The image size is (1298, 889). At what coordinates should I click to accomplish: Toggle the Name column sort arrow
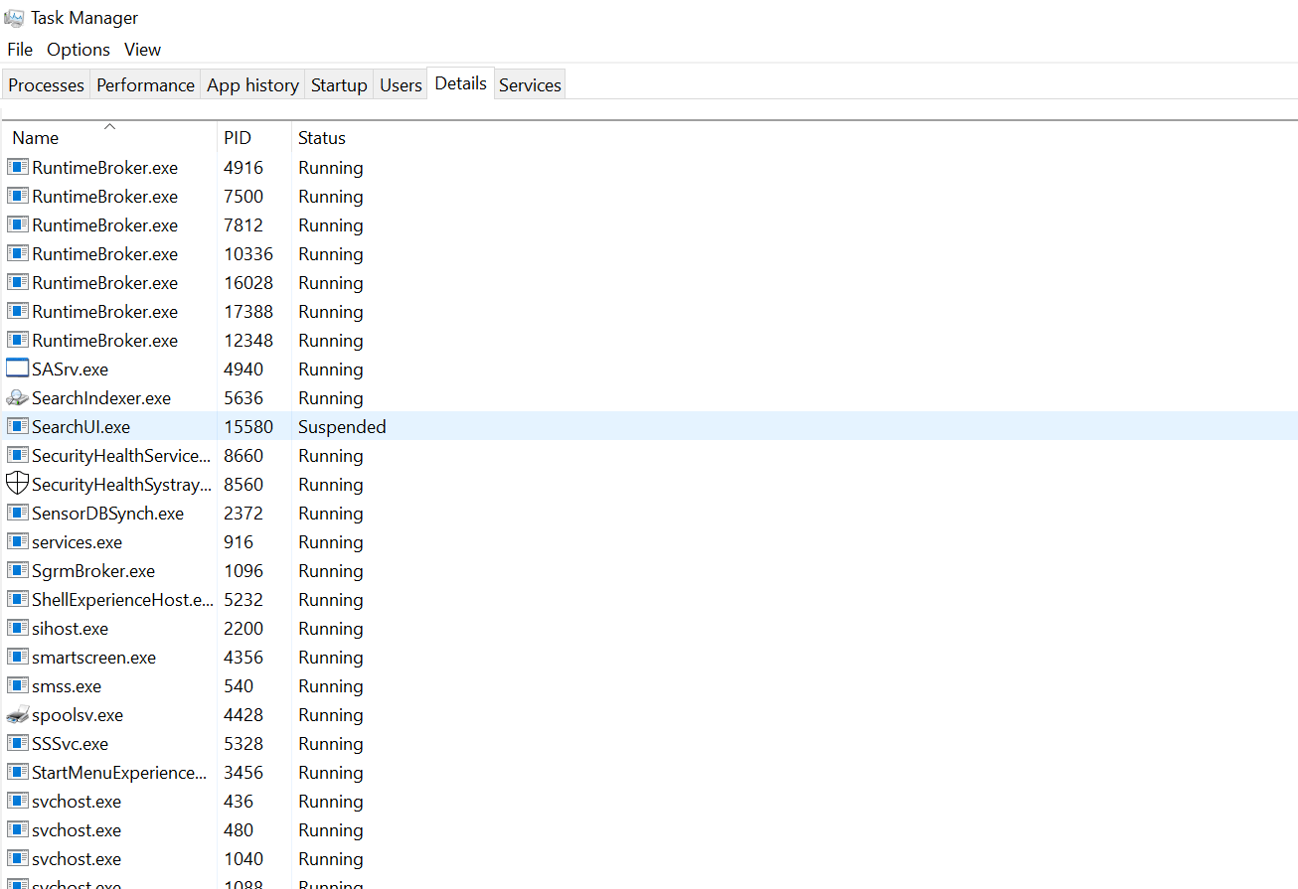pyautogui.click(x=110, y=126)
